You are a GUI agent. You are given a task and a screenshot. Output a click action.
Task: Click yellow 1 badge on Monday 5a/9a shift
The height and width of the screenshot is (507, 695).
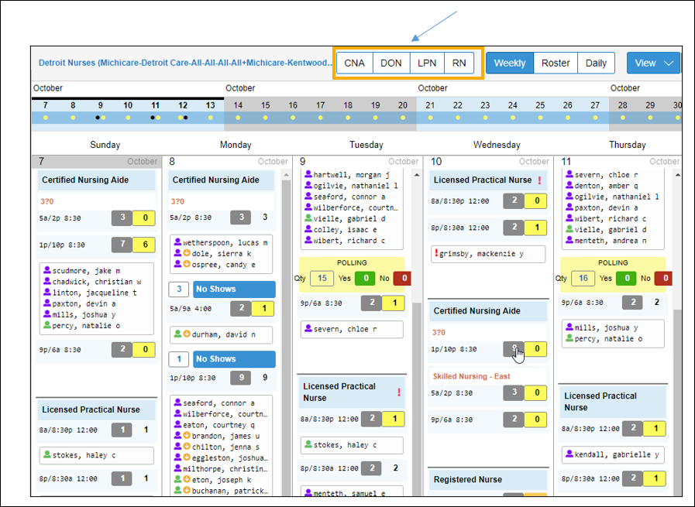263,309
